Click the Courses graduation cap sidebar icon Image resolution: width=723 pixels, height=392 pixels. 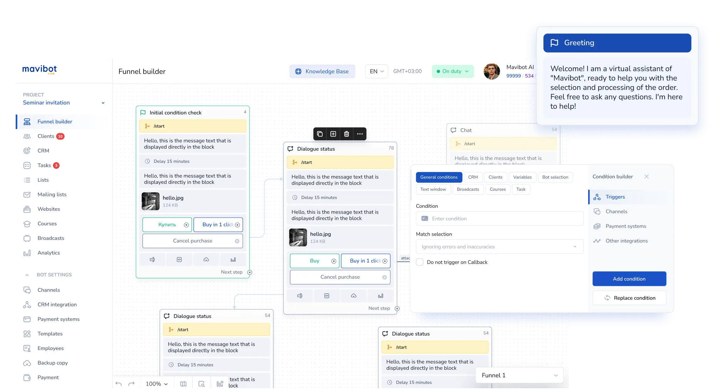tap(27, 224)
